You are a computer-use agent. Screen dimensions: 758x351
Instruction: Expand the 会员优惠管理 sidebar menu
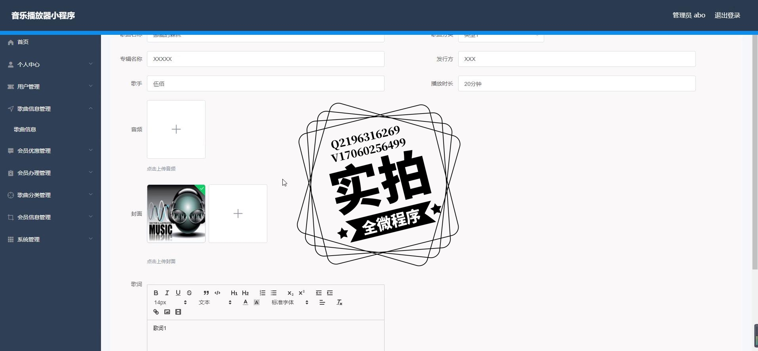click(50, 150)
